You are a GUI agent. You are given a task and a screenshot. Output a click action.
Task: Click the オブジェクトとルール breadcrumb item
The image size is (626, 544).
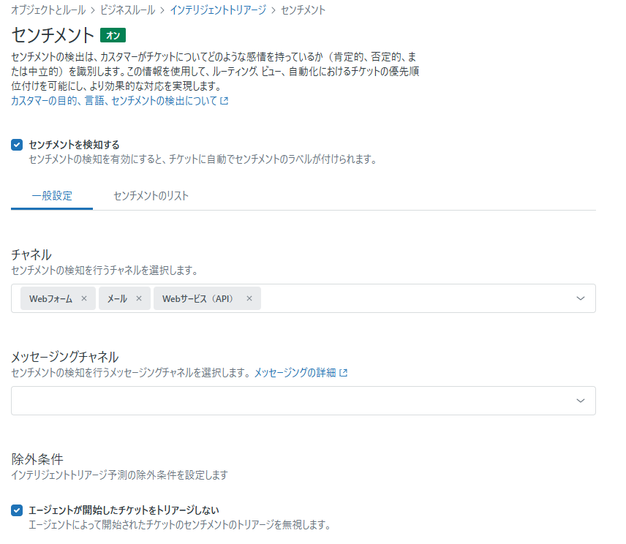coord(48,10)
